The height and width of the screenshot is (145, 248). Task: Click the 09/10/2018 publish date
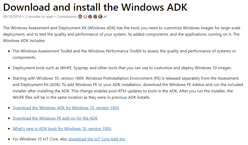pos(12,17)
